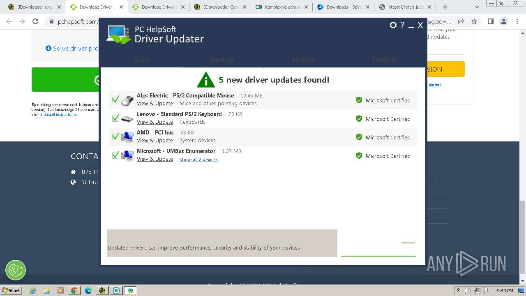Open View & Update for Alps Electric
The height and width of the screenshot is (296, 526).
click(x=155, y=104)
